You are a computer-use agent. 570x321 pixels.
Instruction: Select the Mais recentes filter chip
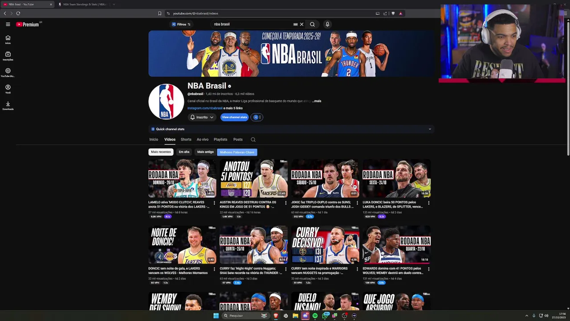[161, 152]
